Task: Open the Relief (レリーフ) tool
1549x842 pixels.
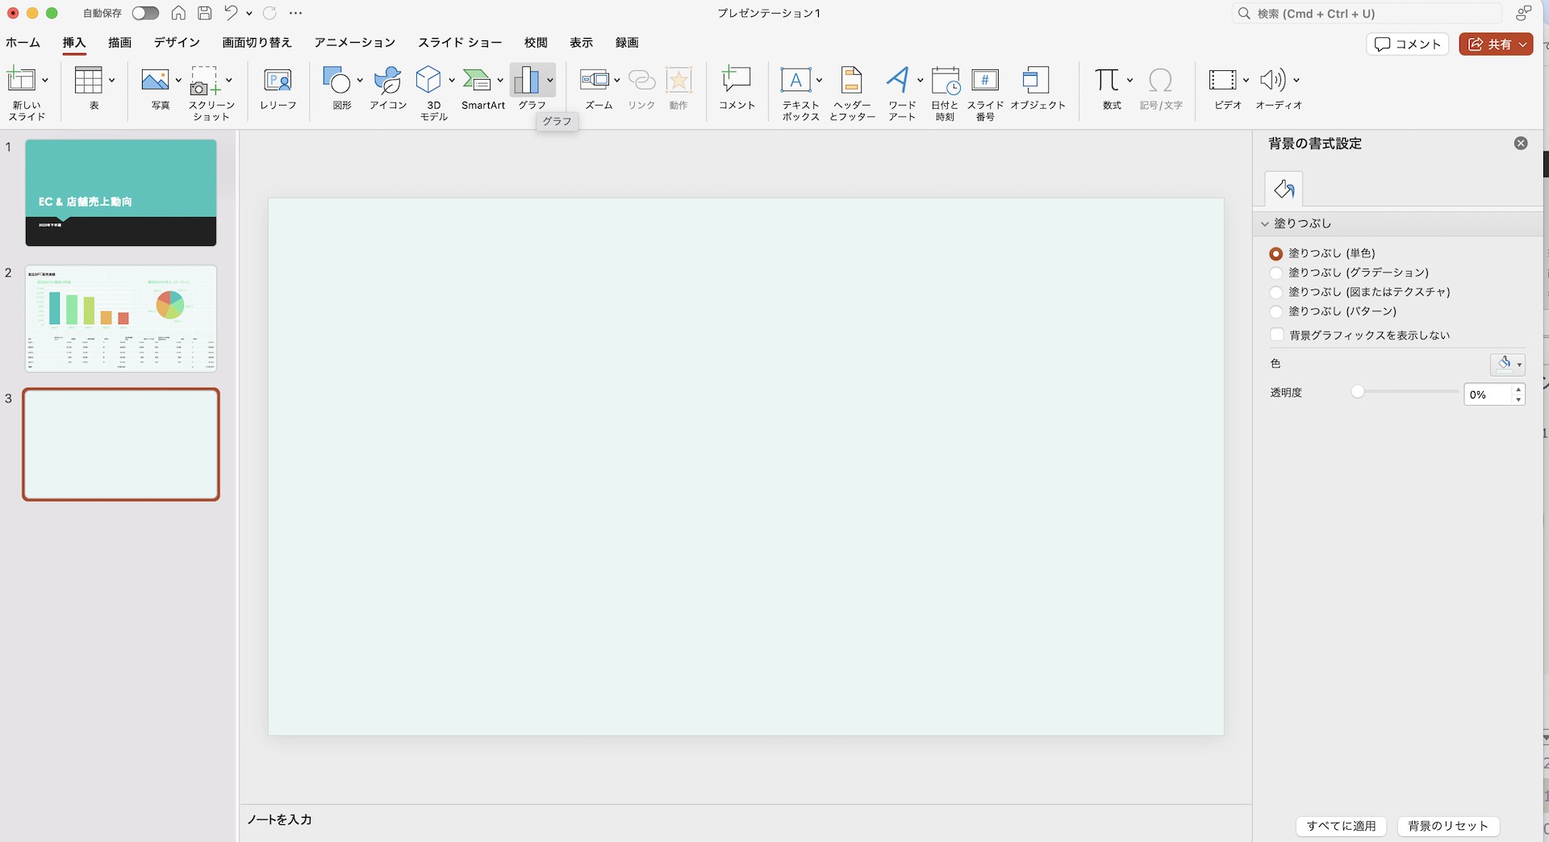Action: point(278,80)
